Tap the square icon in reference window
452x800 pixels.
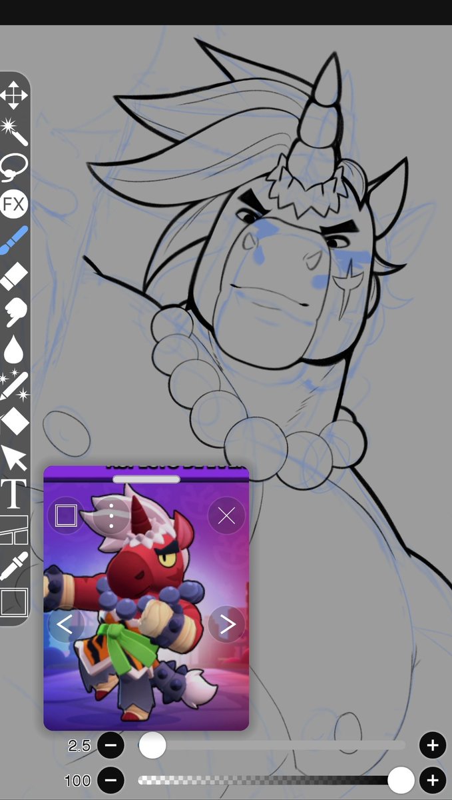point(66,515)
